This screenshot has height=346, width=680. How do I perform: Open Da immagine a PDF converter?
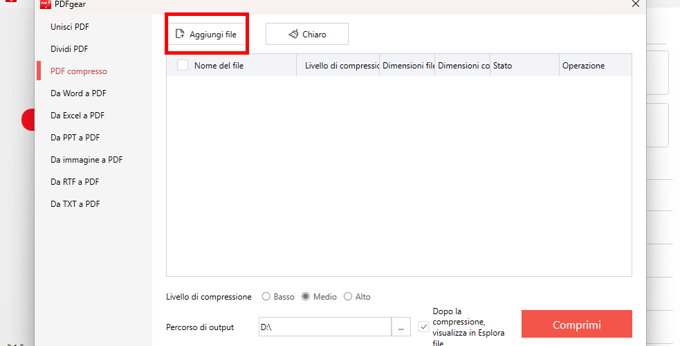pyautogui.click(x=86, y=160)
